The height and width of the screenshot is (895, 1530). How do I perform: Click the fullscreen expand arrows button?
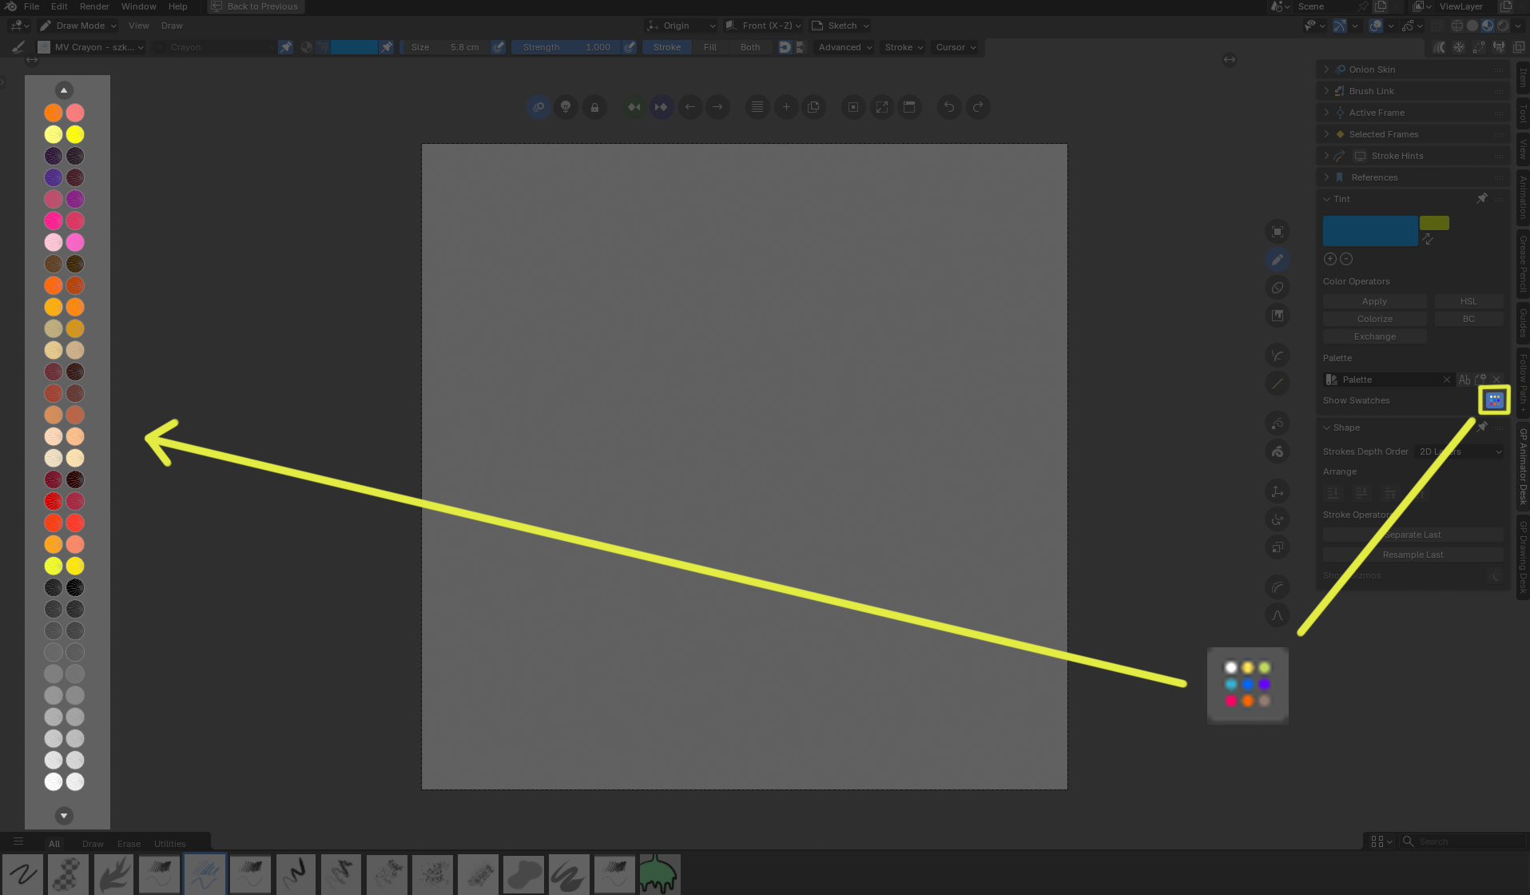click(x=882, y=107)
